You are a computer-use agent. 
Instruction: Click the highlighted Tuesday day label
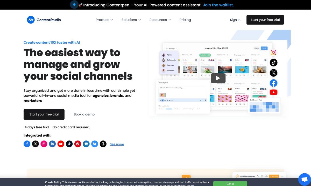pos(205,55)
